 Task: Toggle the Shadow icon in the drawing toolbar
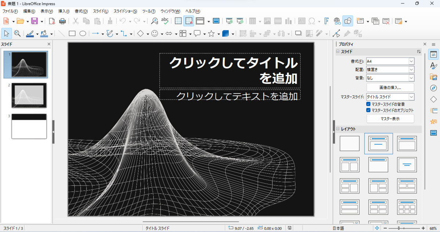click(298, 33)
